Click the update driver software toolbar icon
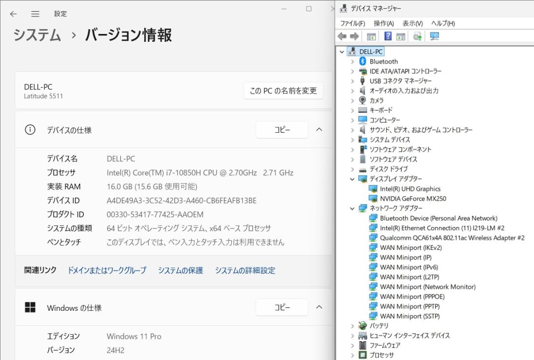The height and width of the screenshot is (360, 534). pyautogui.click(x=417, y=36)
